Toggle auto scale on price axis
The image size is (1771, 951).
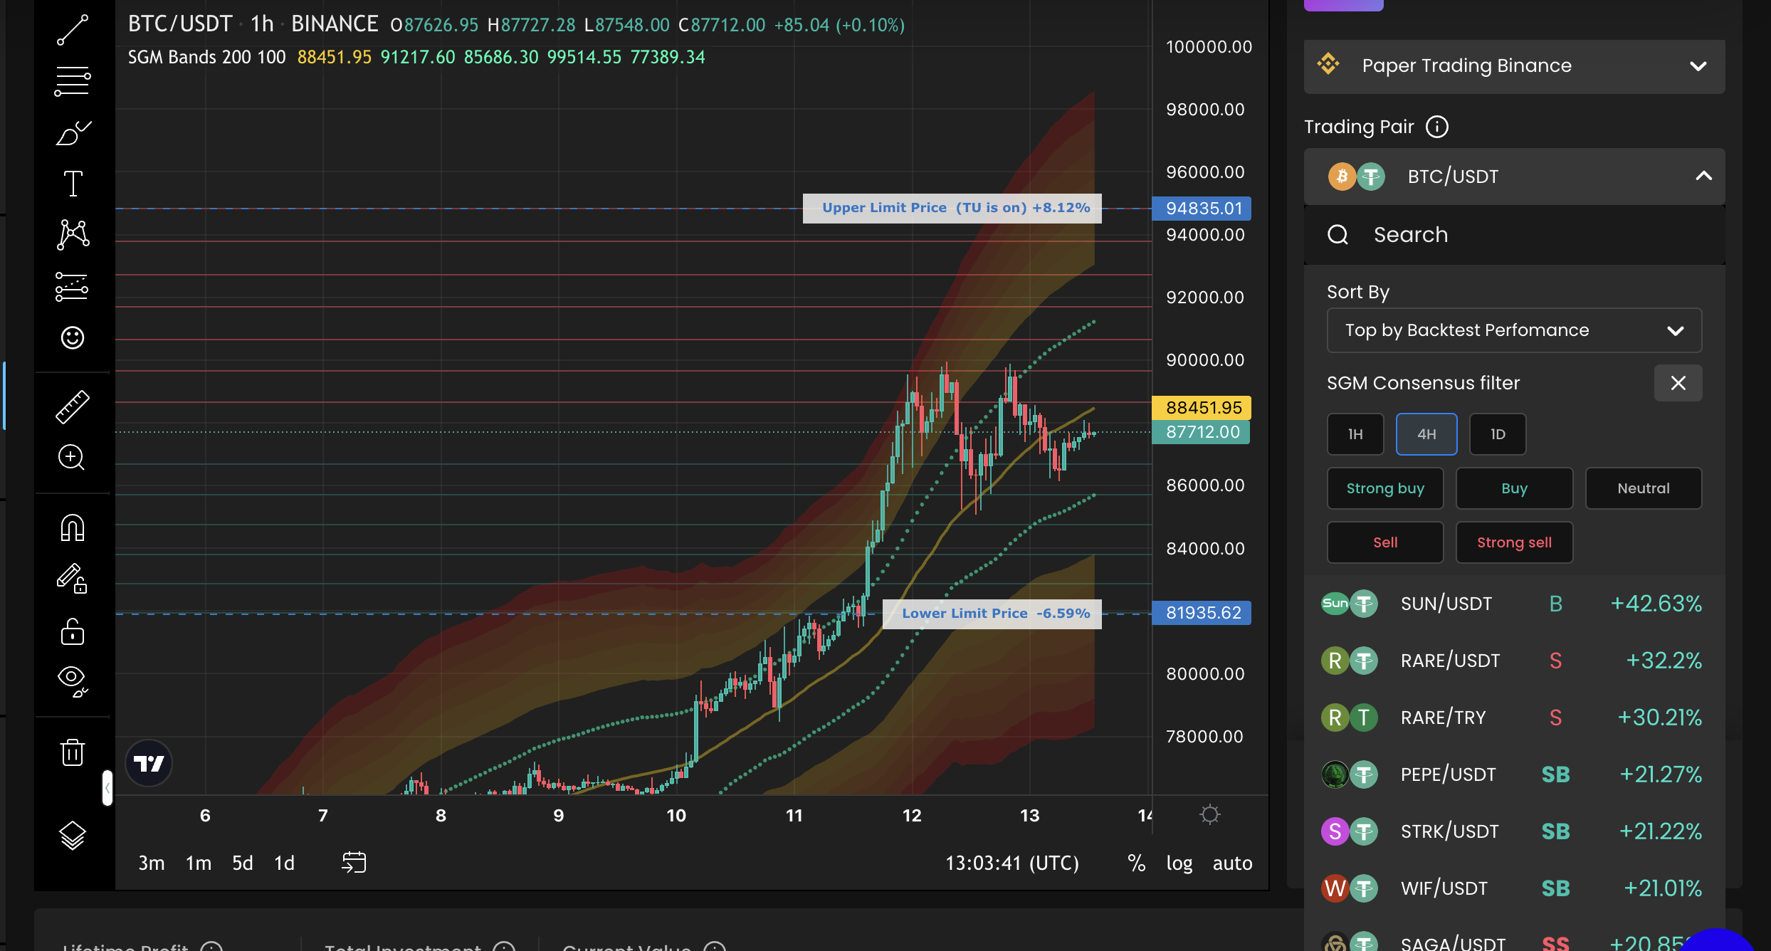tap(1232, 863)
